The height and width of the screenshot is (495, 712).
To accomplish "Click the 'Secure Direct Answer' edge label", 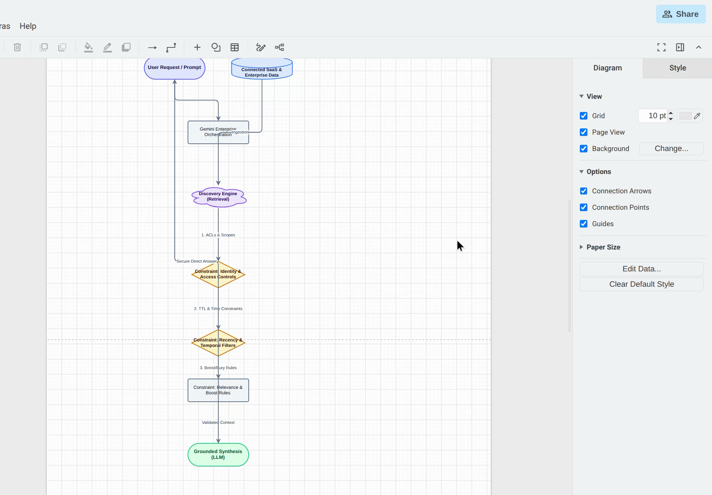I will [x=196, y=262].
